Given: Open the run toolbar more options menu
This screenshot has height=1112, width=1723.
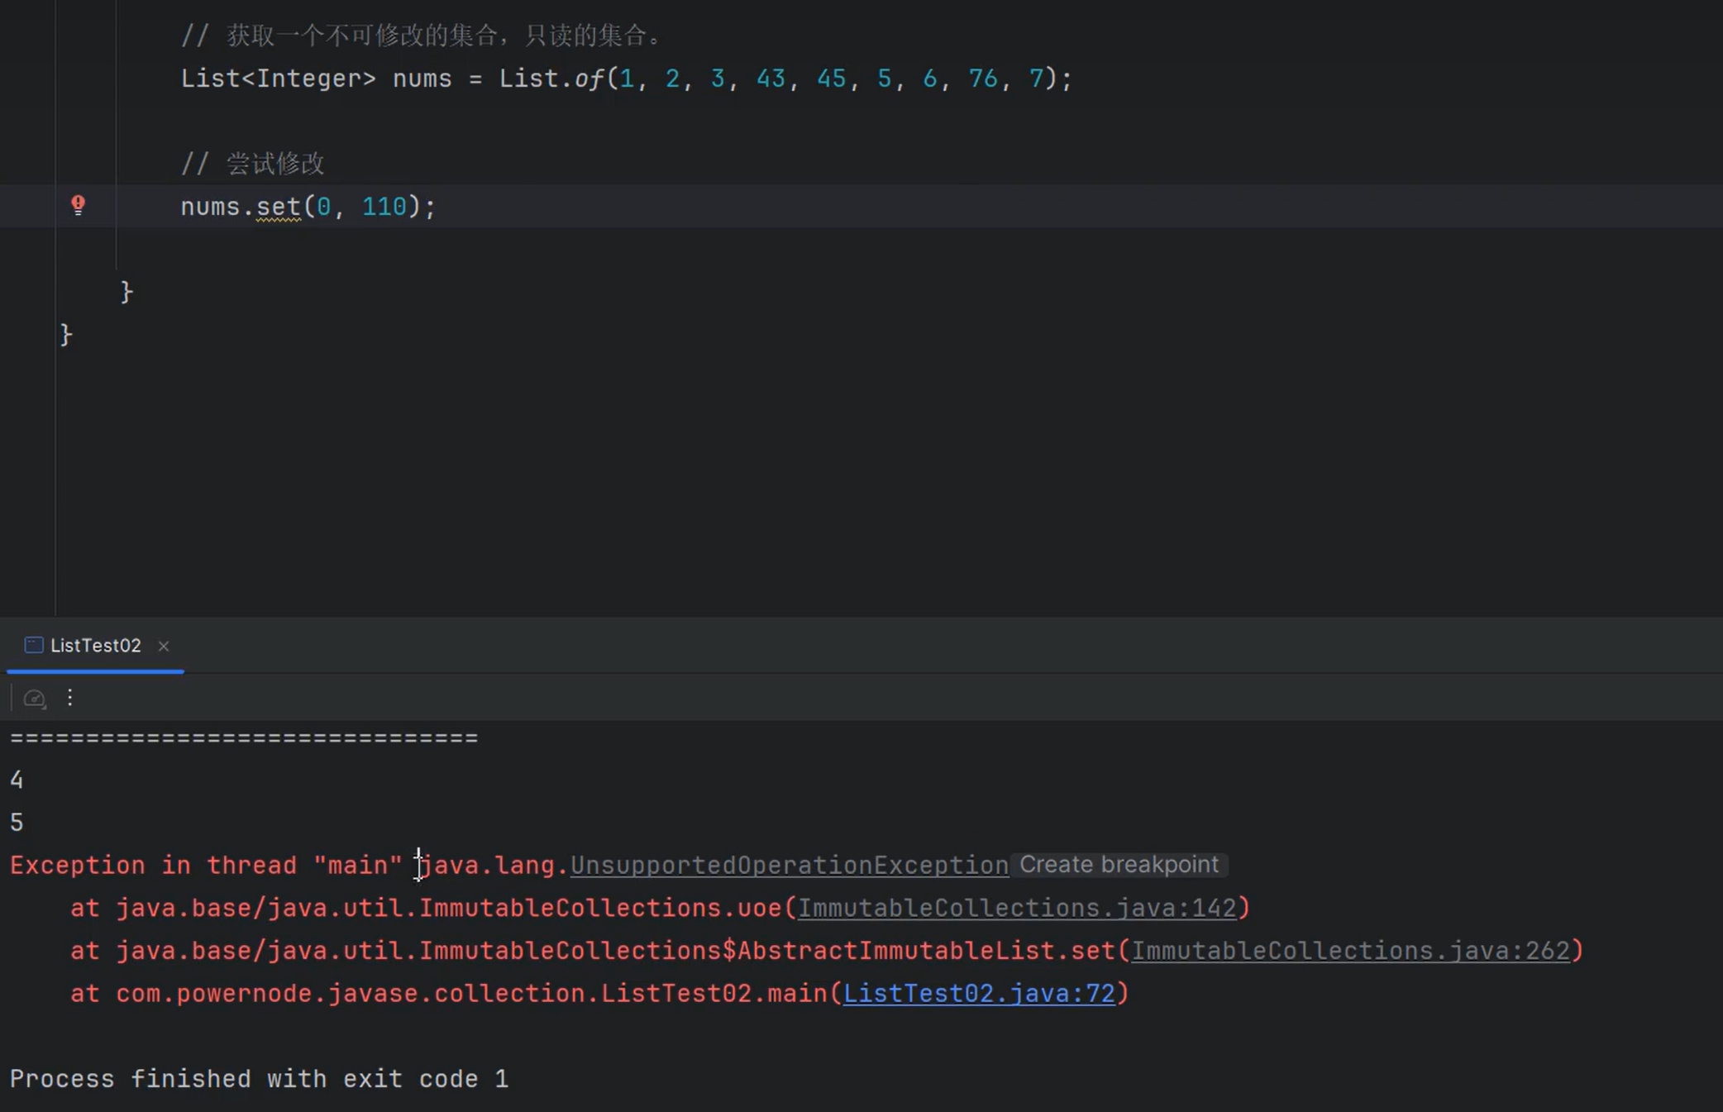Looking at the screenshot, I should 70,698.
